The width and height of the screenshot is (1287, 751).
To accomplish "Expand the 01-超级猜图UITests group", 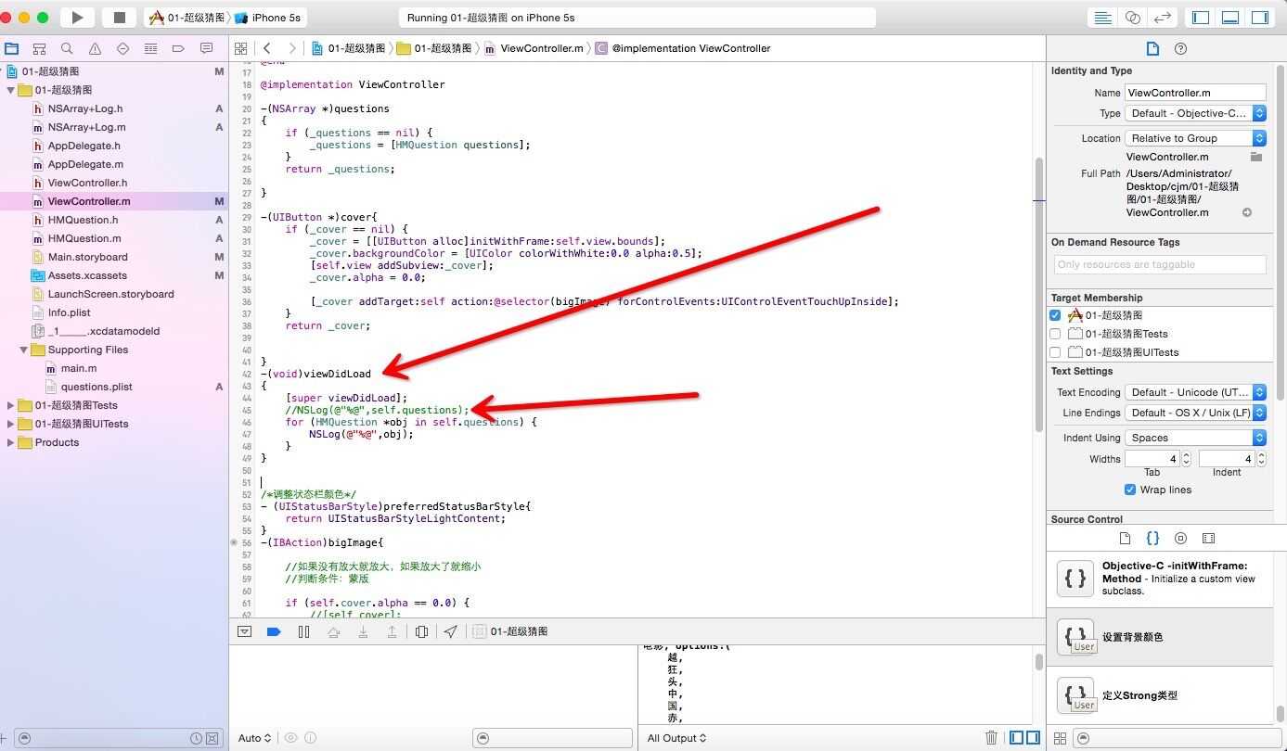I will point(11,424).
